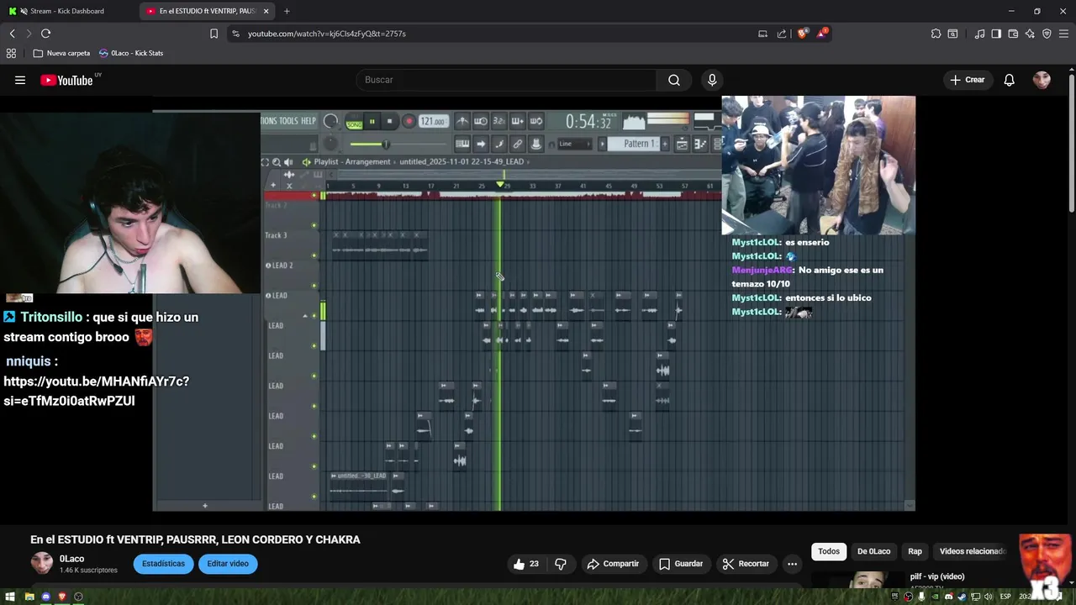The width and height of the screenshot is (1076, 605).
Task: Click the playlist timeline playhead marker
Action: 501,185
